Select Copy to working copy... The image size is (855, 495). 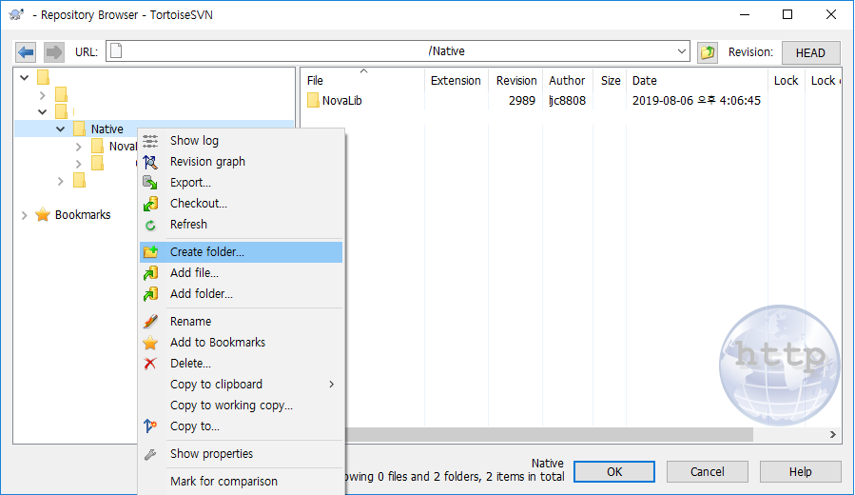pyautogui.click(x=241, y=405)
